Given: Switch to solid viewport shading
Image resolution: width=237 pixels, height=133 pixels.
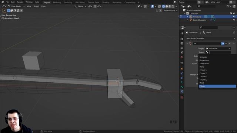Looking at the screenshot, I should [167, 6].
